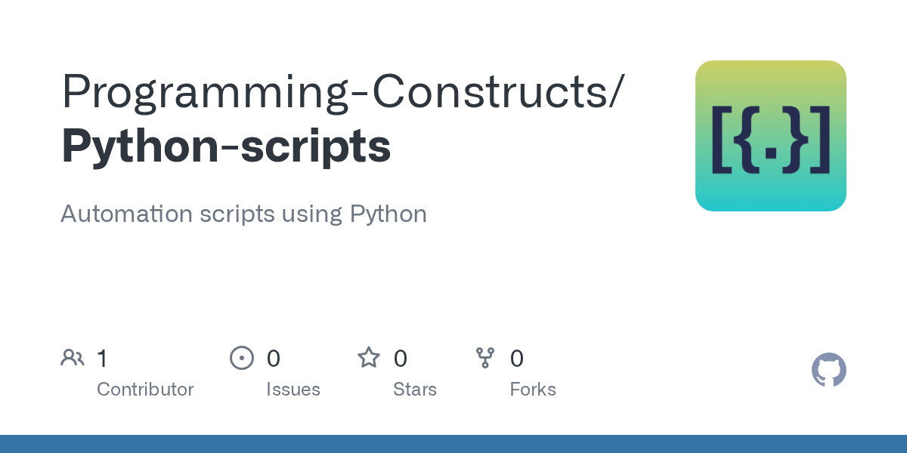The width and height of the screenshot is (907, 453).
Task: Click the opening square bracket in the avatar
Action: [720, 140]
